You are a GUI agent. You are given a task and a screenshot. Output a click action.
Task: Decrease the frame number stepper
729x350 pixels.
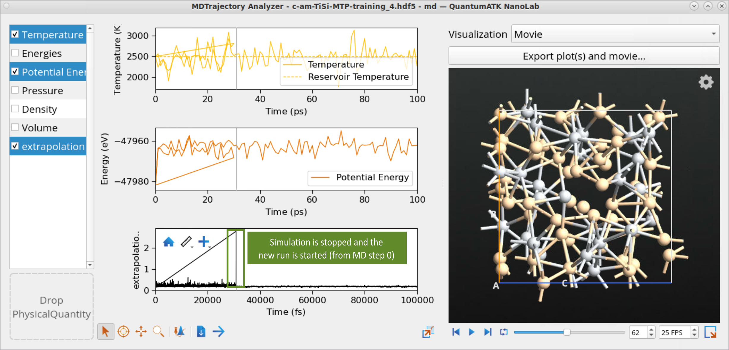pyautogui.click(x=651, y=335)
